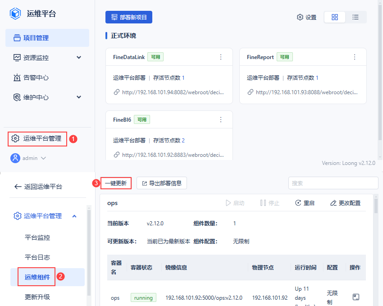
Task: Click the ops 停止 stop button
Action: 269,203
